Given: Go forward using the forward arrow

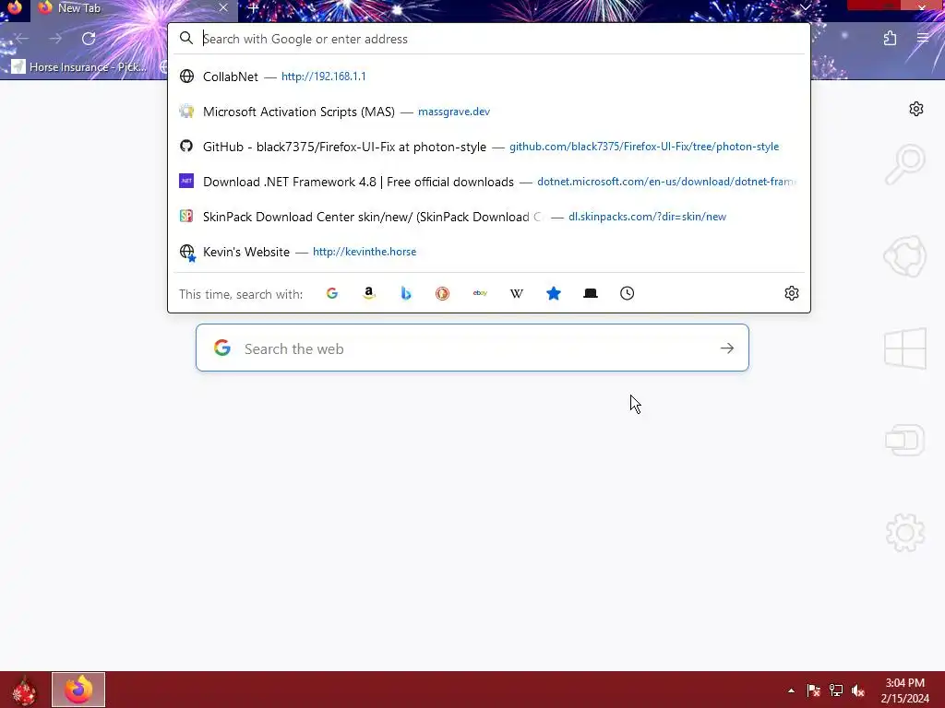Looking at the screenshot, I should pyautogui.click(x=55, y=39).
